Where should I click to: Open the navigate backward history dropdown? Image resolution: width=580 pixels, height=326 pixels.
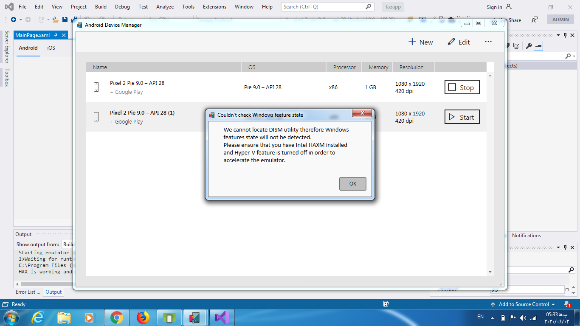20,20
